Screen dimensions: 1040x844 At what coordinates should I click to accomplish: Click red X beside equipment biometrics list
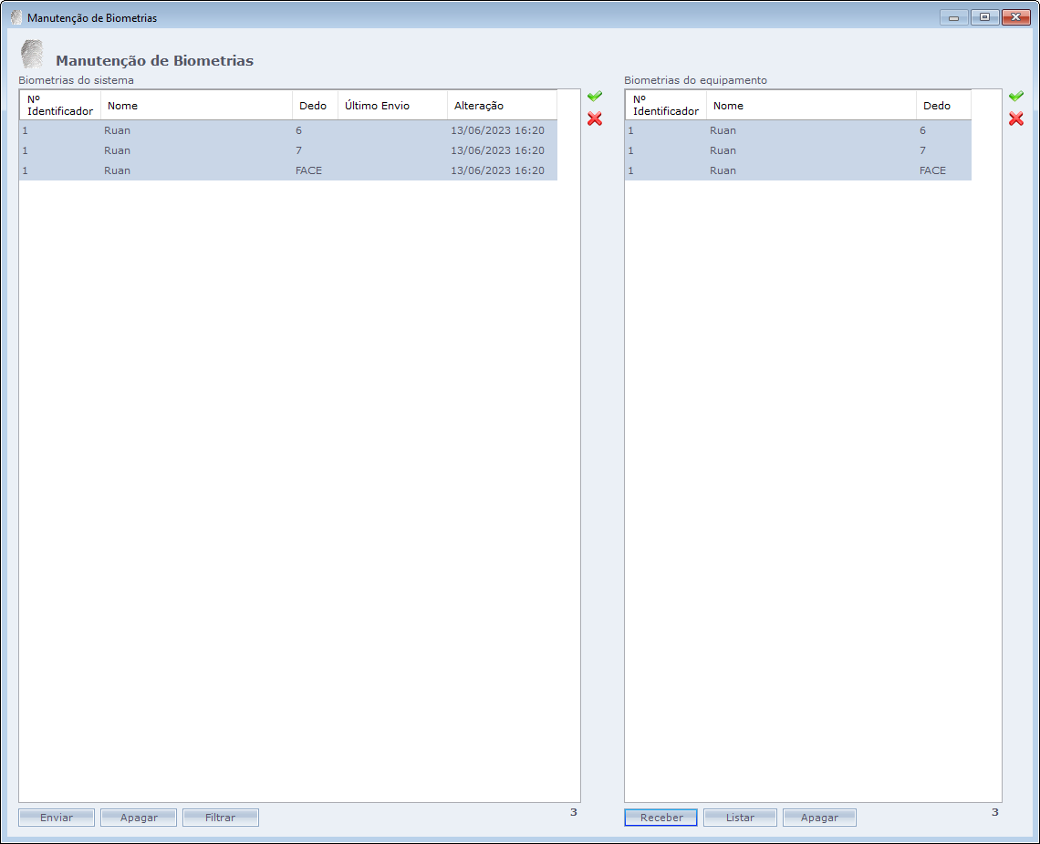pos(1015,118)
